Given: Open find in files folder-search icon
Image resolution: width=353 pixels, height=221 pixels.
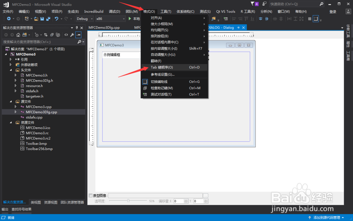Looking at the screenshot, I should 214,19.
